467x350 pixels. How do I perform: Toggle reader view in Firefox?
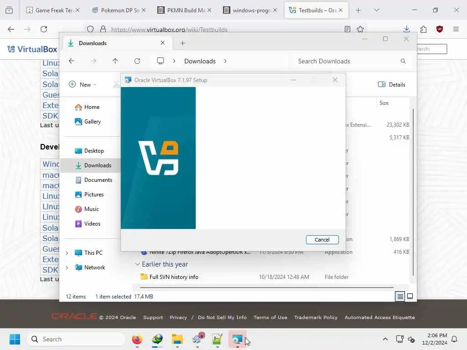point(347,29)
